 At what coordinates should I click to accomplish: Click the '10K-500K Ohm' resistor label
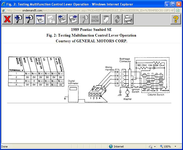[156, 65]
